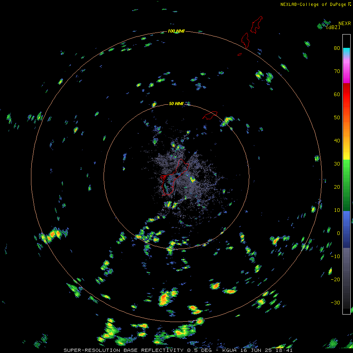
Task: Click the 50 NMI range ring label
Action: pyautogui.click(x=176, y=104)
